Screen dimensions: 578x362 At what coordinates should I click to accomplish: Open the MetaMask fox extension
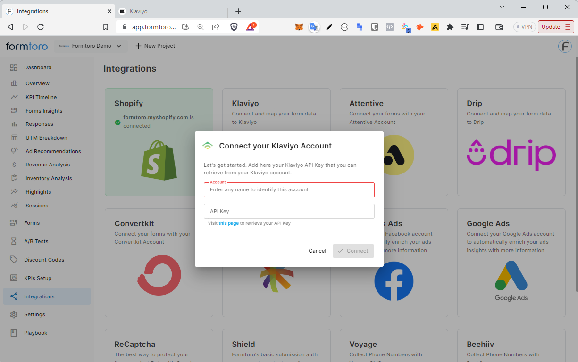pos(299,27)
